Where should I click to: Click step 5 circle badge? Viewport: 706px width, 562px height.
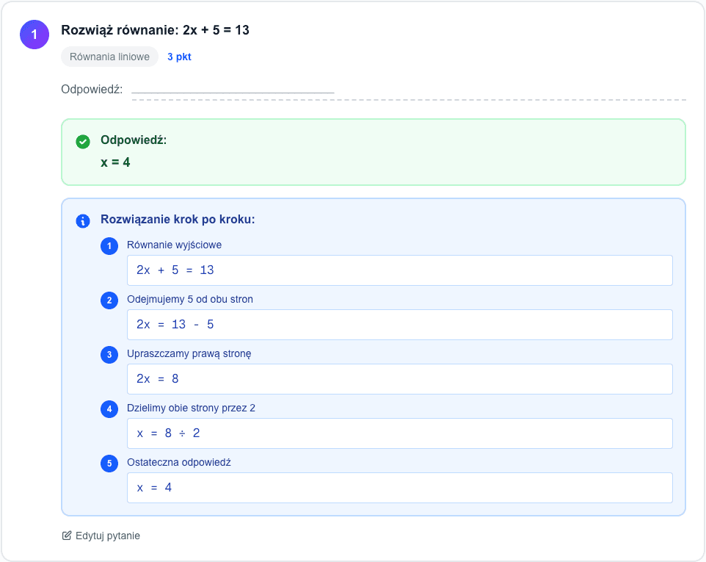pyautogui.click(x=109, y=464)
